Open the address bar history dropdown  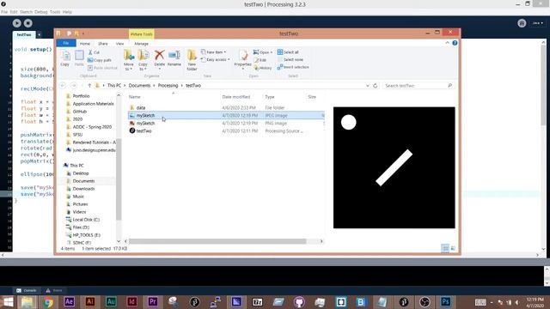tap(368, 86)
